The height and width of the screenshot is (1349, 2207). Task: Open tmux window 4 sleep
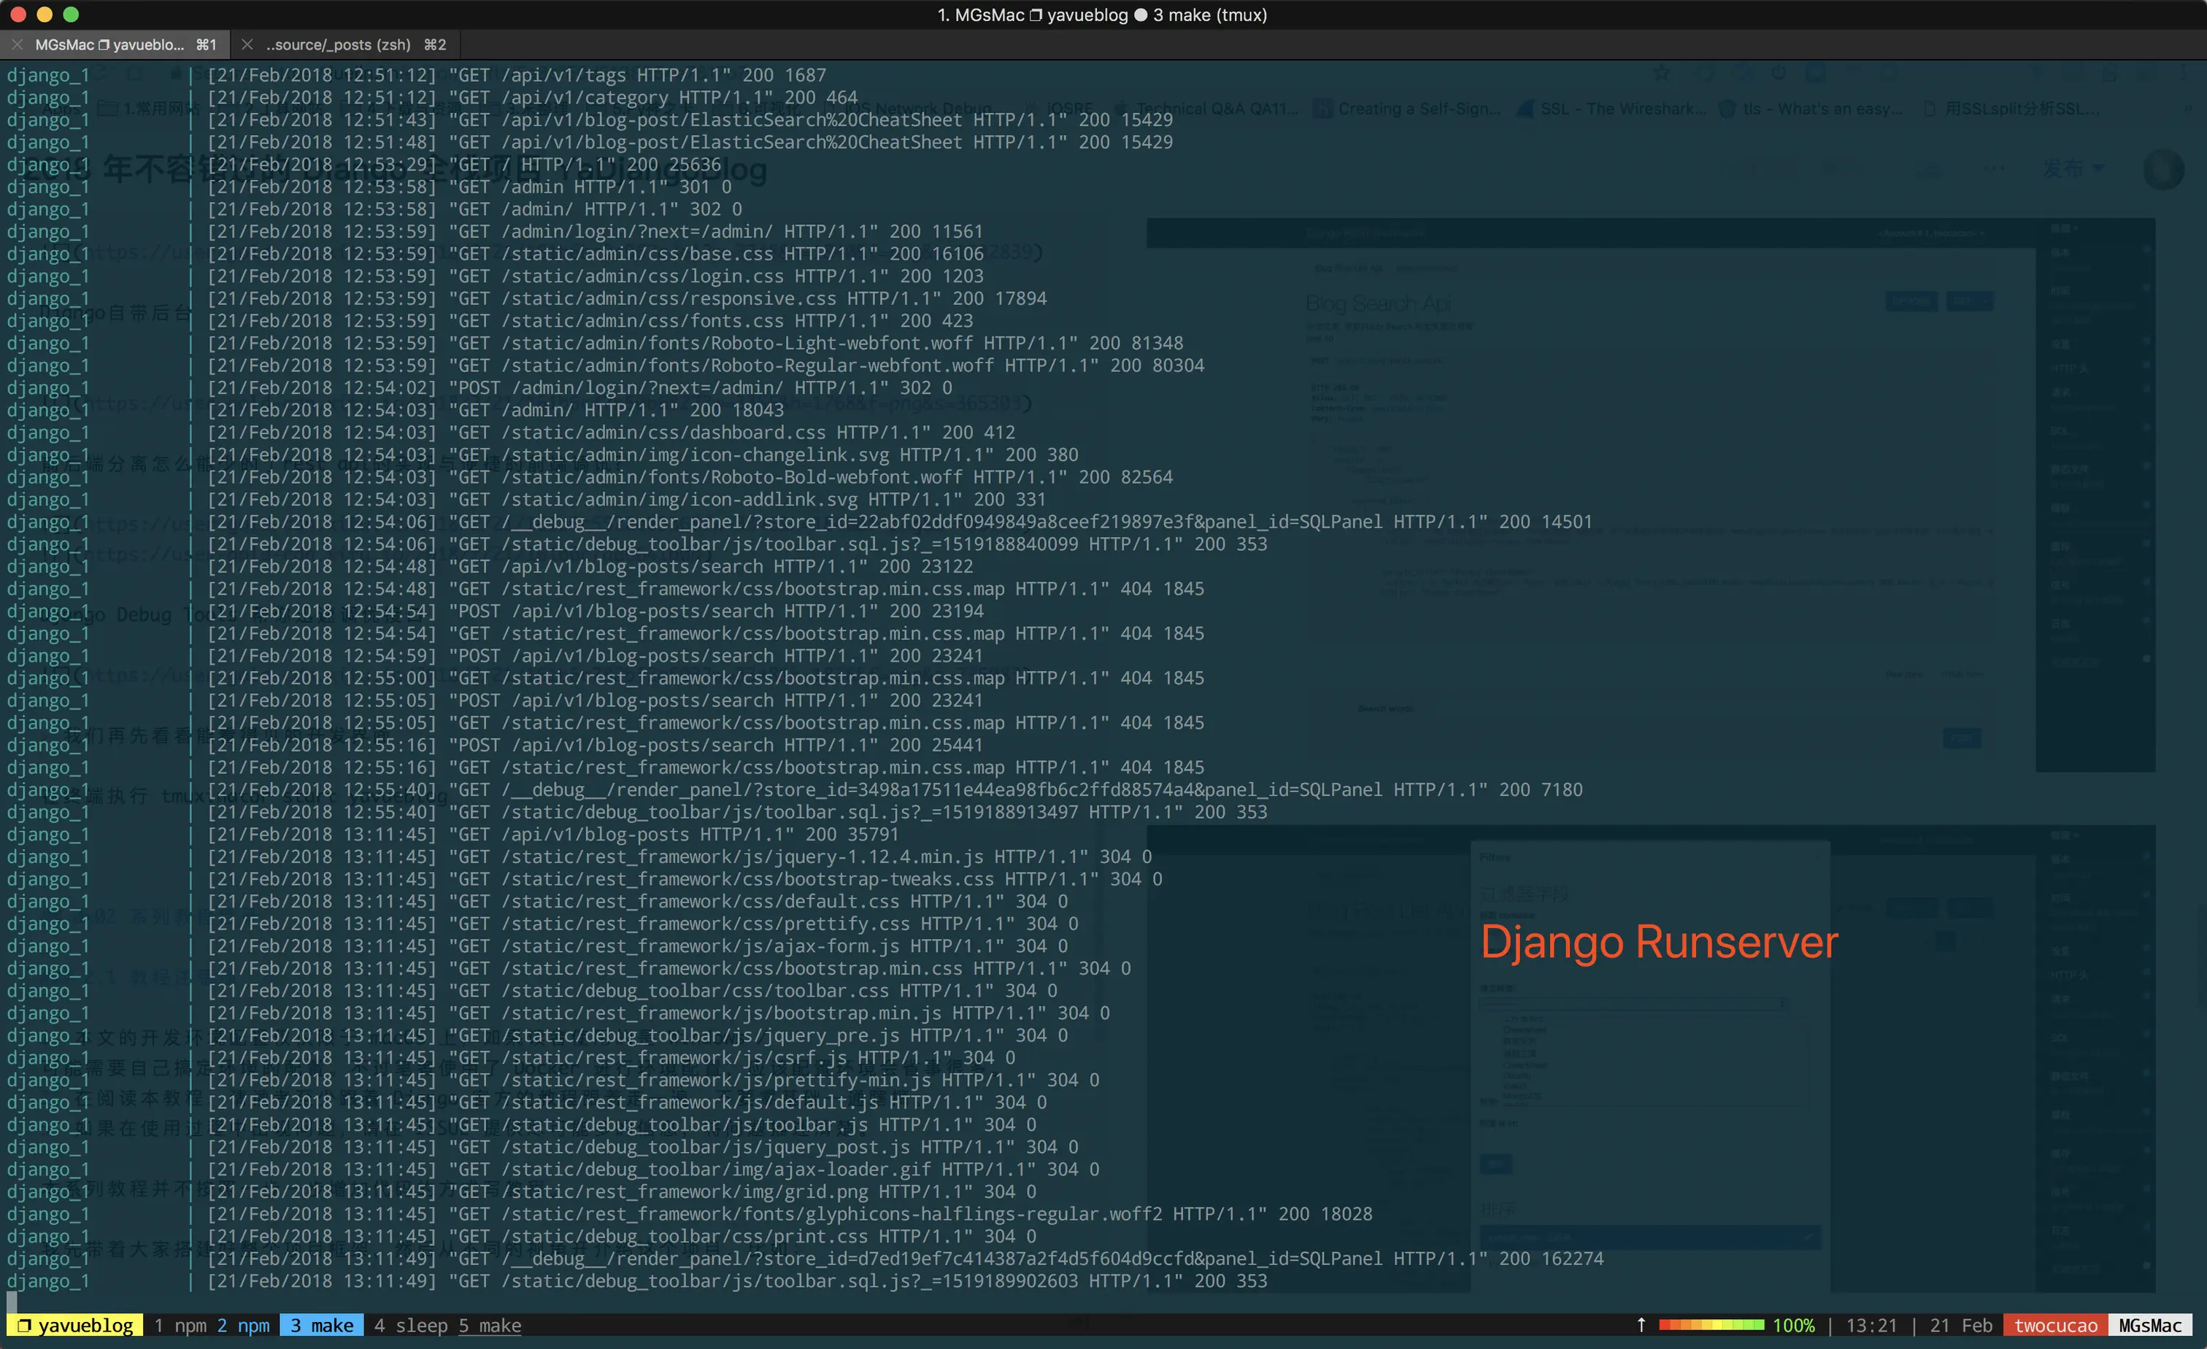[410, 1326]
